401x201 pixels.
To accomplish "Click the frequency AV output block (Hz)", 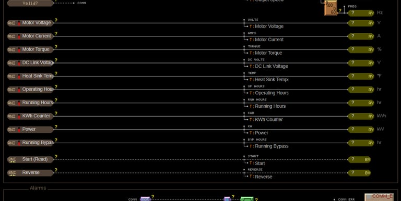I will [361, 13].
